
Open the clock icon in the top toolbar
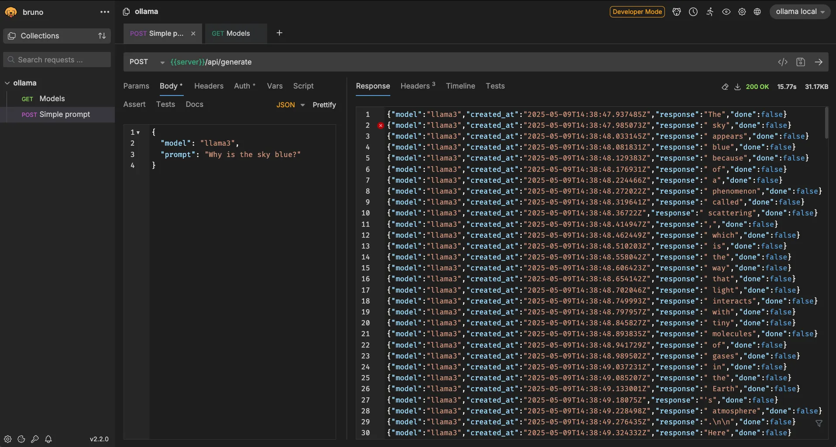pyautogui.click(x=693, y=12)
